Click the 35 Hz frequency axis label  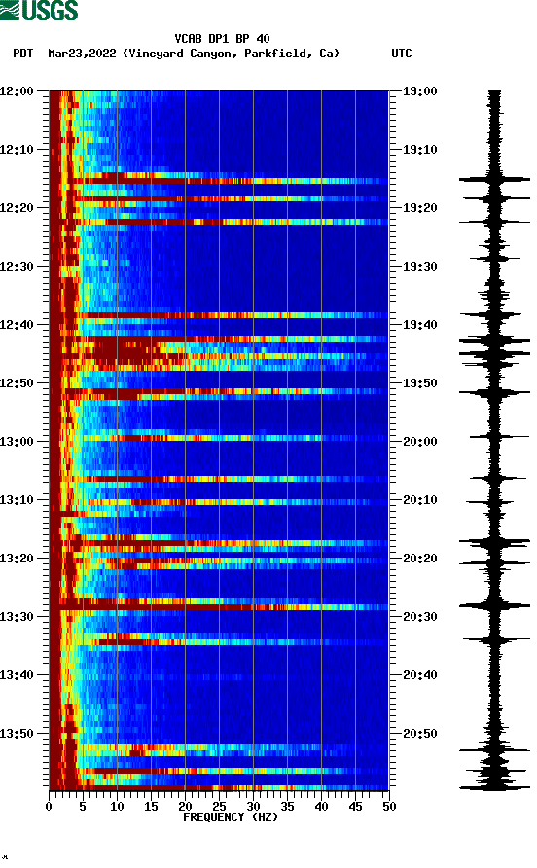(287, 807)
